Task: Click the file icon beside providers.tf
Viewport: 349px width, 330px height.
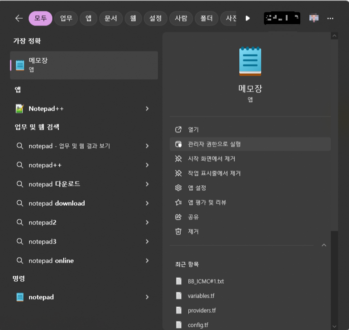Action: pyautogui.click(x=179, y=310)
